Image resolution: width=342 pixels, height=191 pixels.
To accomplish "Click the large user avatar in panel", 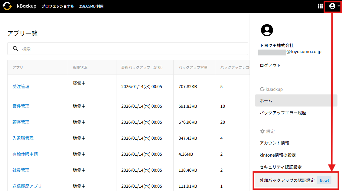I will [x=267, y=30].
